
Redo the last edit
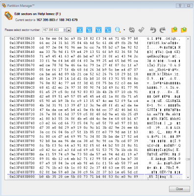(163, 30)
